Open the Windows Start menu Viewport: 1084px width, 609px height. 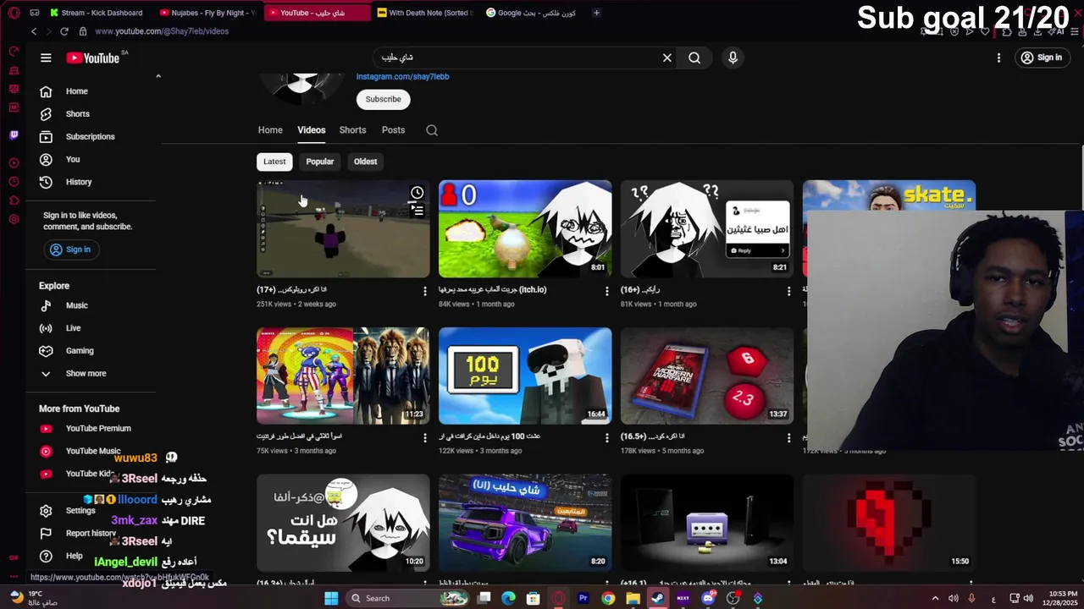point(331,598)
